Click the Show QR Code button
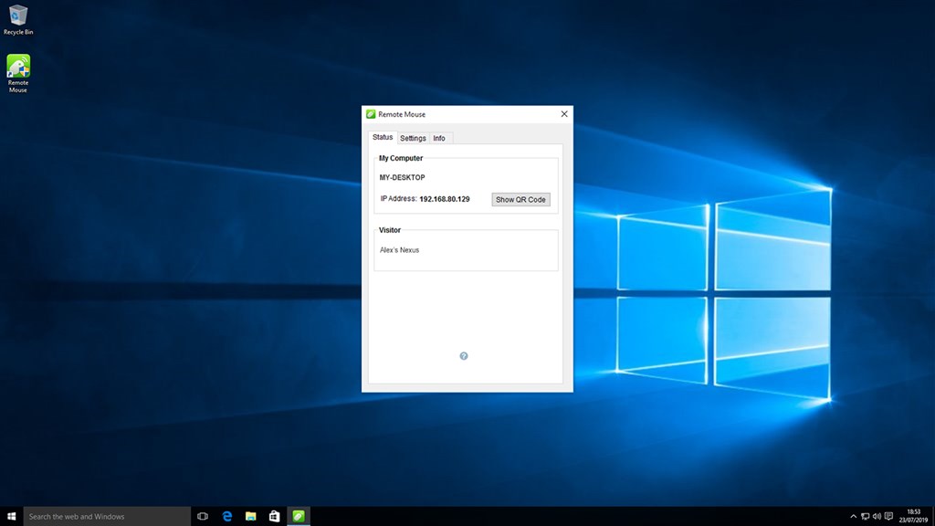 [x=520, y=199]
